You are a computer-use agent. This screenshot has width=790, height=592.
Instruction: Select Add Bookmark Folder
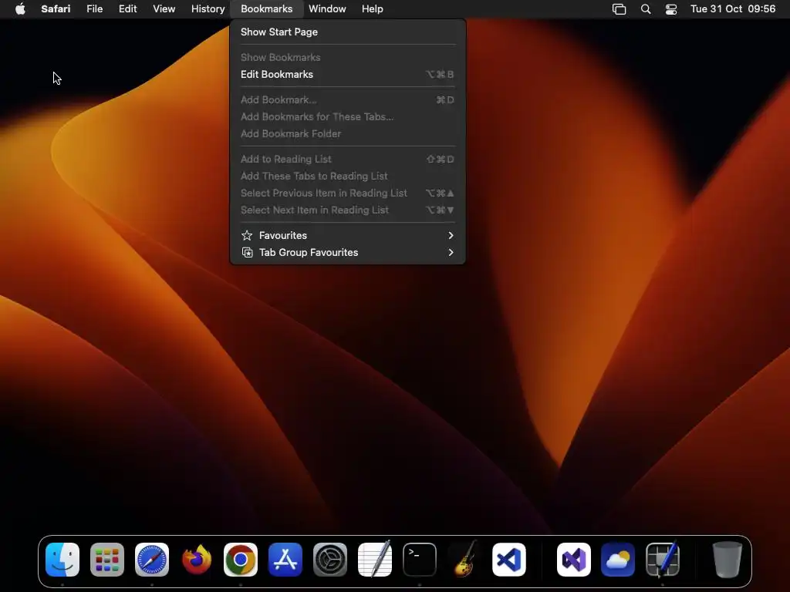coord(348,134)
